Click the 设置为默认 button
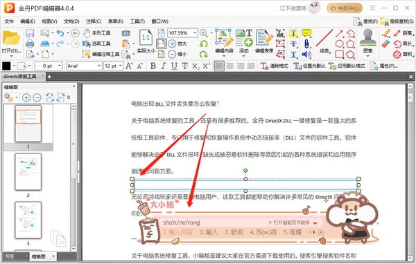The image size is (416, 264). (309, 66)
